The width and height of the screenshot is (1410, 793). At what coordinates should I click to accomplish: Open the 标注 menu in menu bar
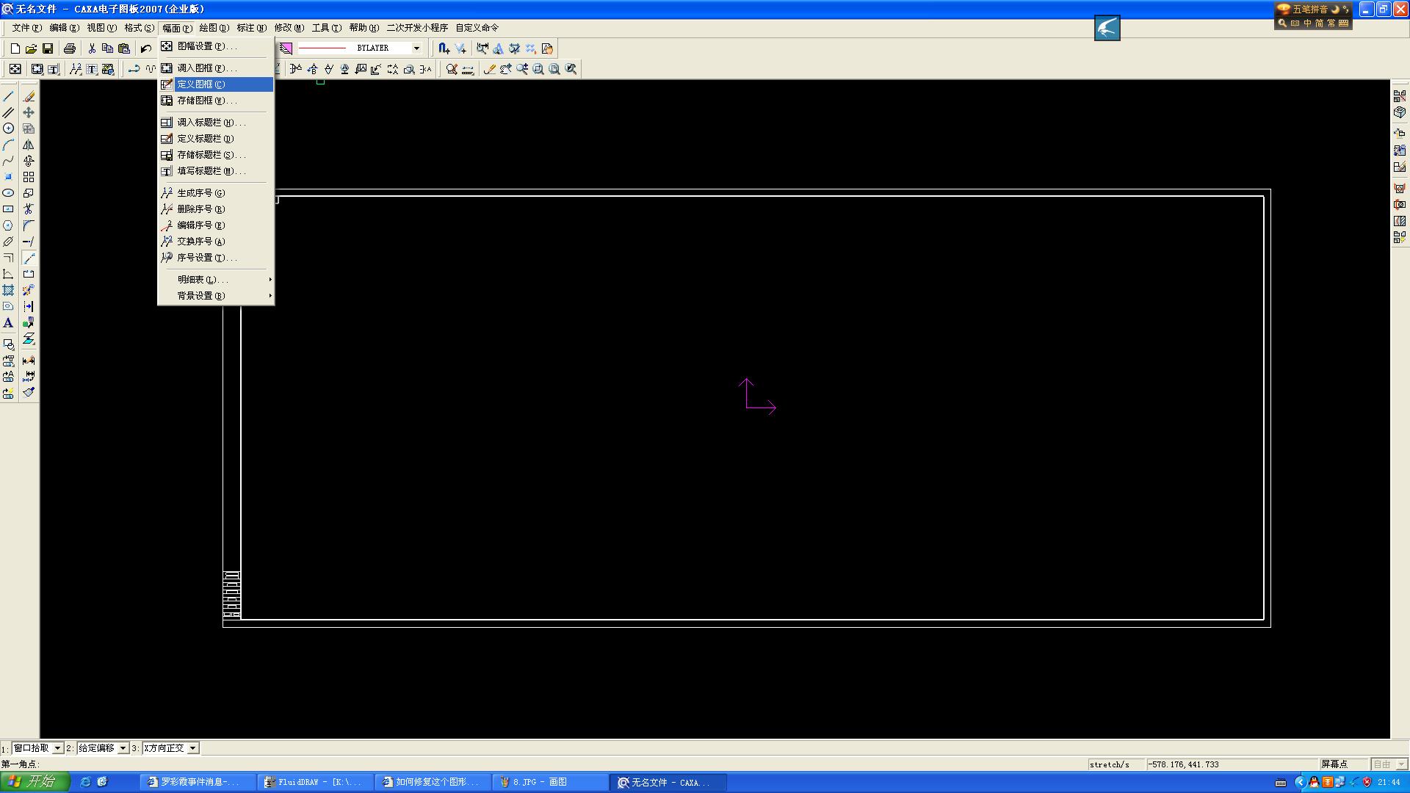coord(251,28)
